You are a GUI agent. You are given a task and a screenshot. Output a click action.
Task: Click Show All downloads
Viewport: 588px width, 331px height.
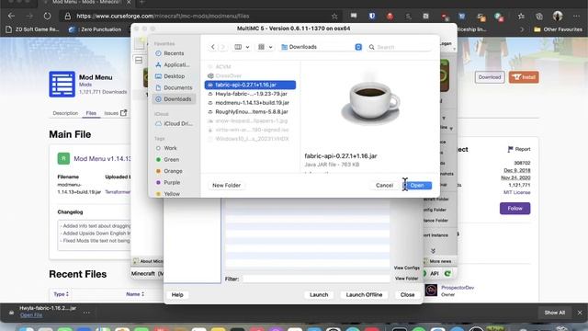[554, 313]
